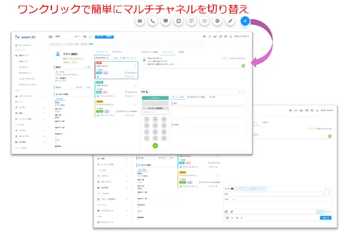Screen dimensions: 350x233
Task: Open the three-dot menu on the contact card
Action: click(x=90, y=59)
